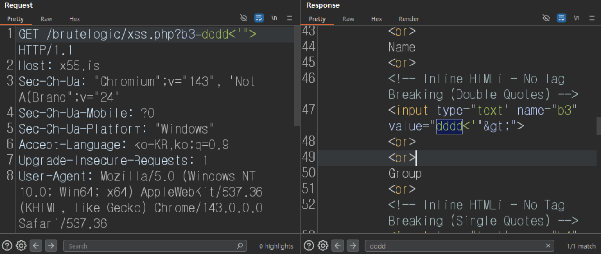
Task: Toggle Response hide-message-editor eye icon
Action: (546, 18)
